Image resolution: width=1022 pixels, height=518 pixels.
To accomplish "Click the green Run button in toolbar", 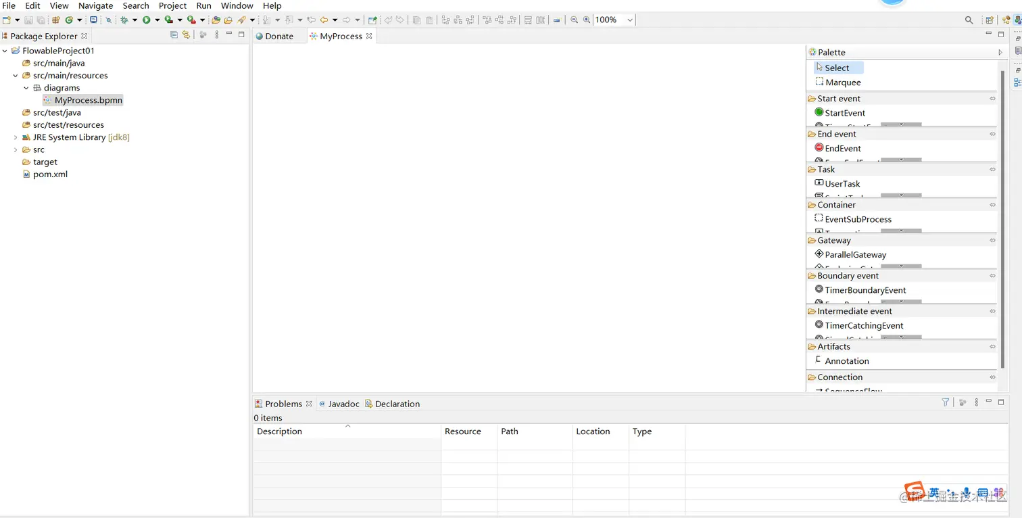I will pos(146,20).
